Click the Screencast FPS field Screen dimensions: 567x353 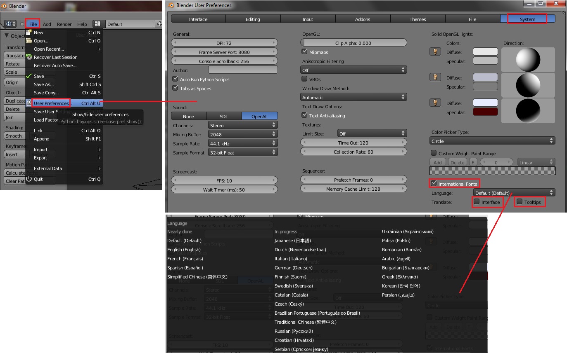point(224,180)
